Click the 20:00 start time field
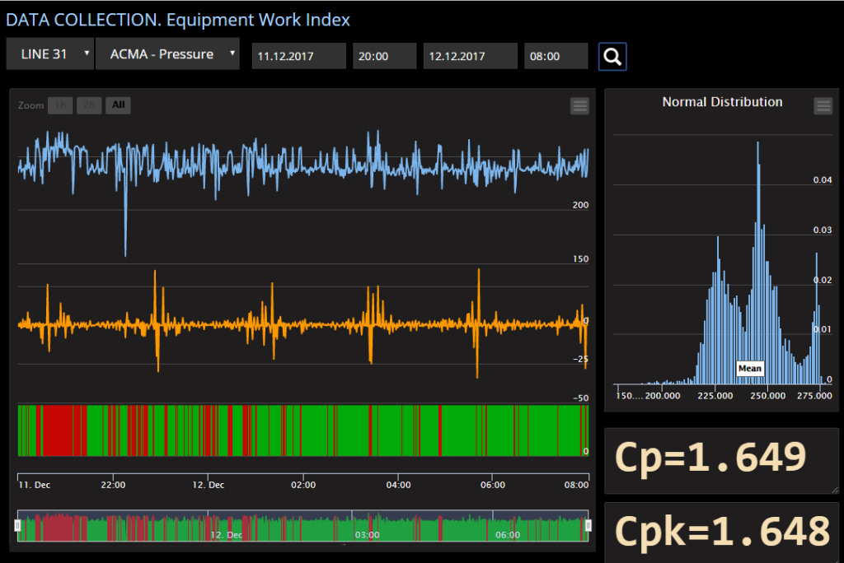 (x=384, y=56)
